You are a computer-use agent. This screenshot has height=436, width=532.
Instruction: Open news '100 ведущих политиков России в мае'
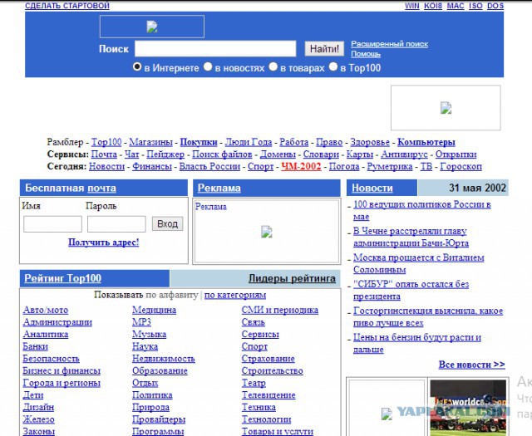click(422, 211)
